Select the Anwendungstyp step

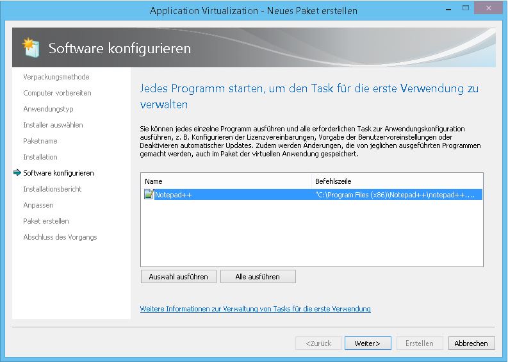click(x=48, y=109)
